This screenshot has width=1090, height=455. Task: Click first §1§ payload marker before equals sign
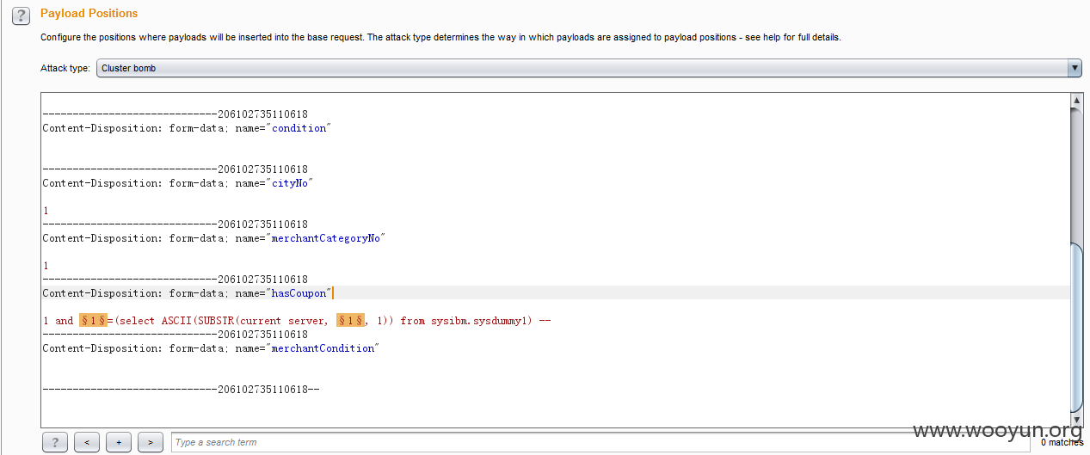coord(92,321)
